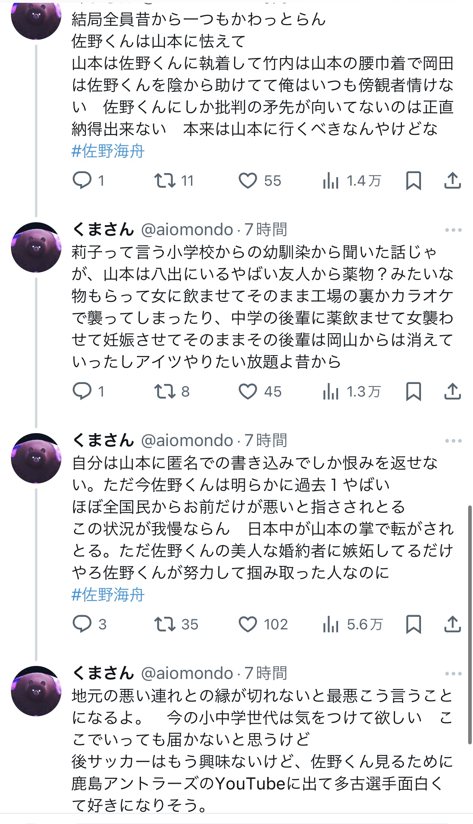Viewport: 473px width, 824px height.
Task: Bookmark the tweet with 1.4万 views
Action: coord(413,180)
